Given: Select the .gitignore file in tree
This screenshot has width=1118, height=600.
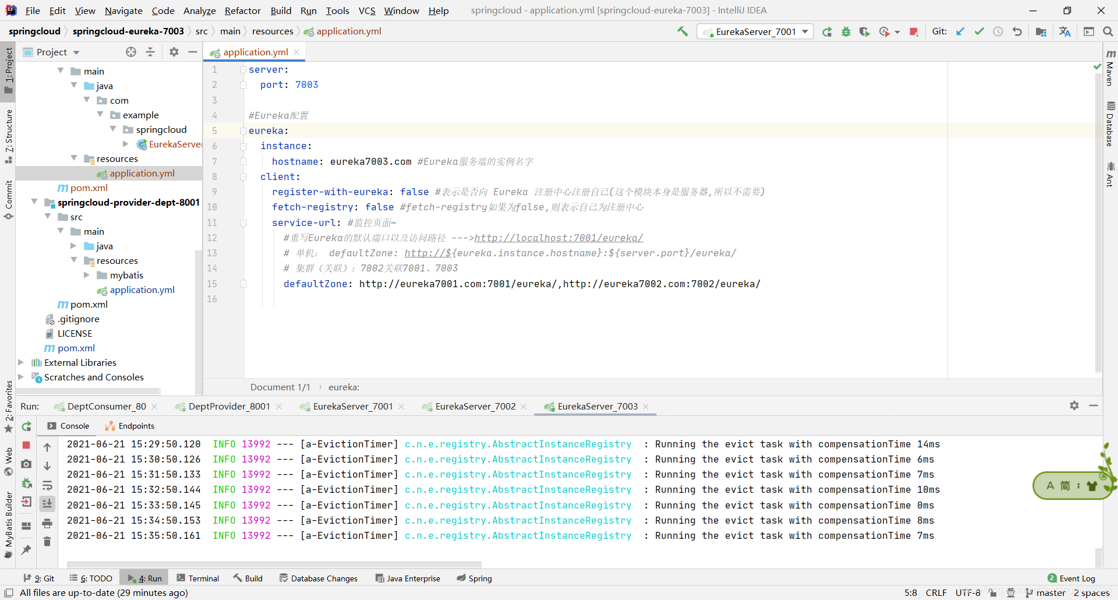Looking at the screenshot, I should tap(78, 319).
